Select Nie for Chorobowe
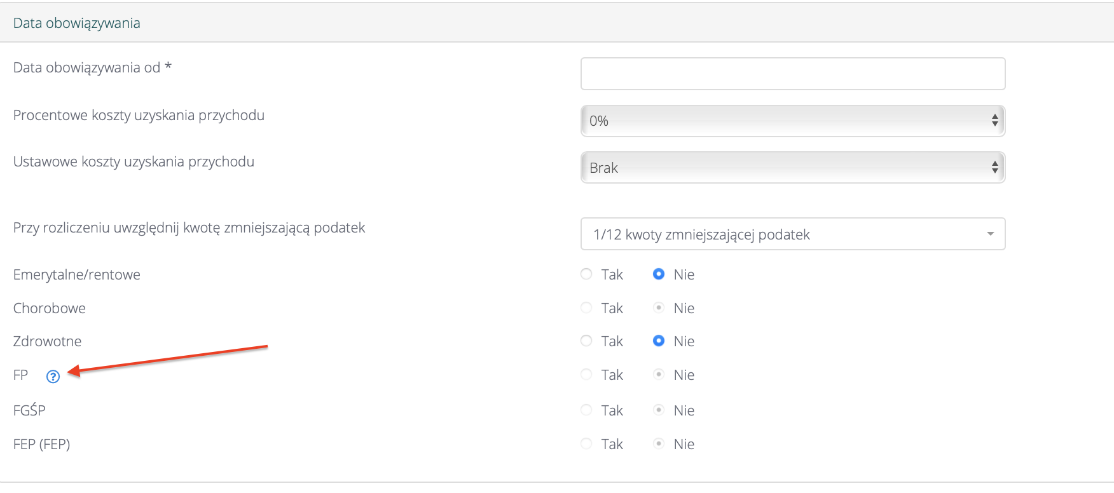Image resolution: width=1114 pixels, height=493 pixels. tap(659, 308)
